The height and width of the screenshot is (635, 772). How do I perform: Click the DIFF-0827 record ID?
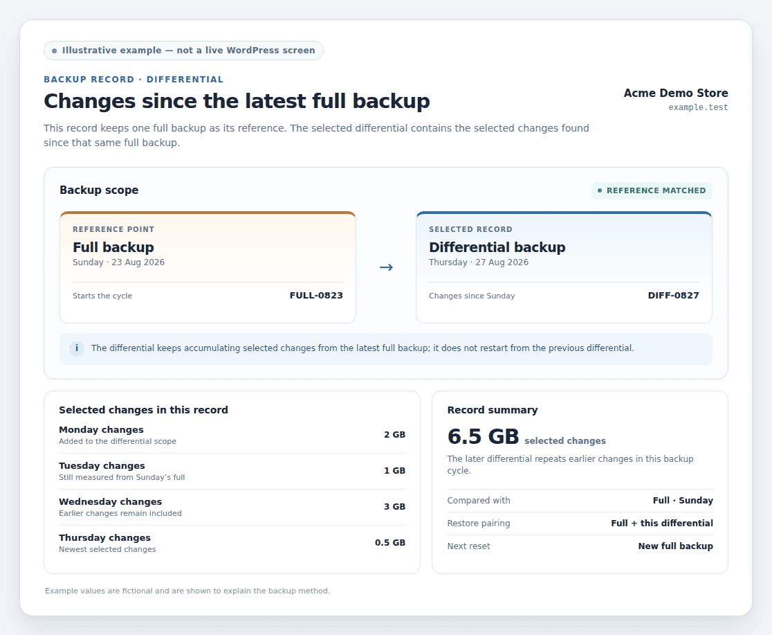coord(673,295)
